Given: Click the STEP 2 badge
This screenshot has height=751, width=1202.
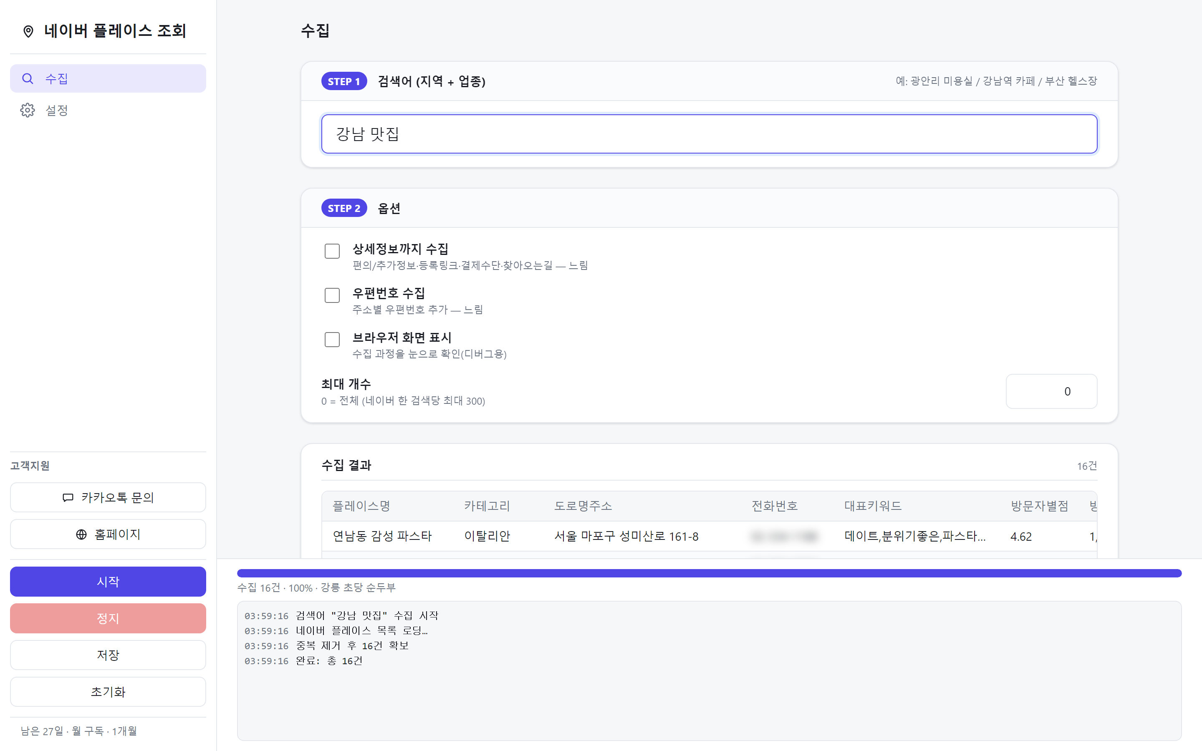Looking at the screenshot, I should tap(344, 208).
